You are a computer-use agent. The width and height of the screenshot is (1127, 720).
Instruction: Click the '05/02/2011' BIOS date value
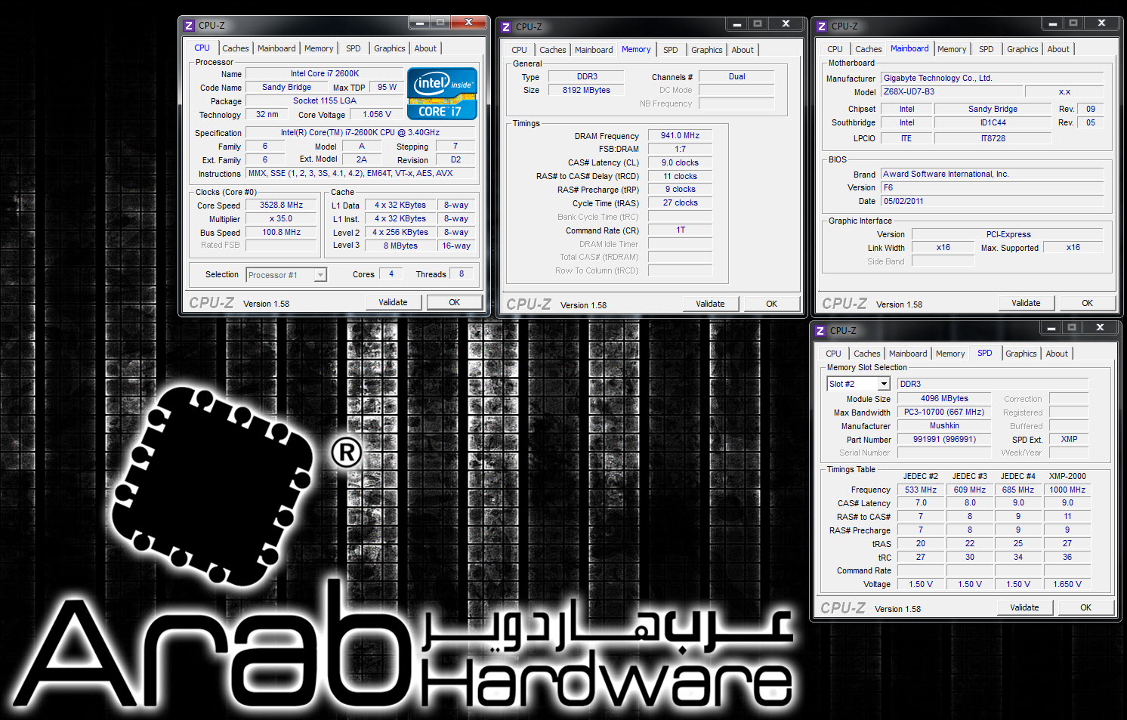pyautogui.click(x=993, y=201)
